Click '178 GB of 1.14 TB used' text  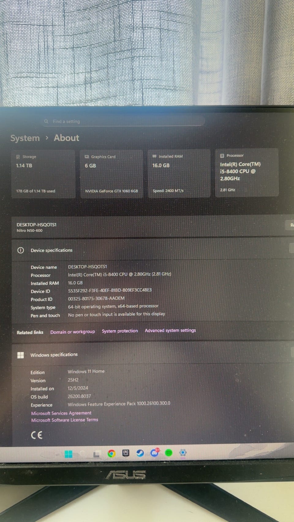pyautogui.click(x=36, y=191)
